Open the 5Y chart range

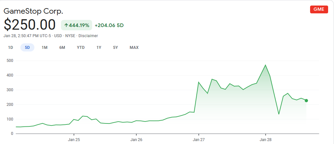pyautogui.click(x=116, y=48)
